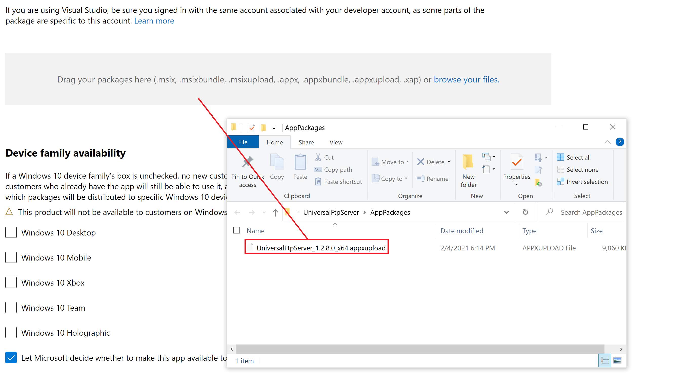
Task: Click the Copy path icon
Action: coord(318,169)
